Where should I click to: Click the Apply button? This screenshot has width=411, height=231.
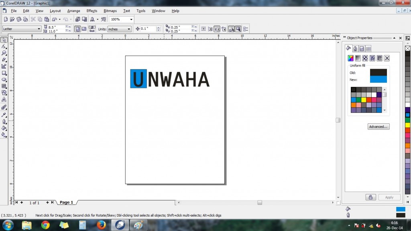pos(389,197)
